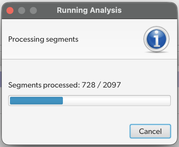Click the processed count 728
179x147 pixels.
tap(88, 85)
